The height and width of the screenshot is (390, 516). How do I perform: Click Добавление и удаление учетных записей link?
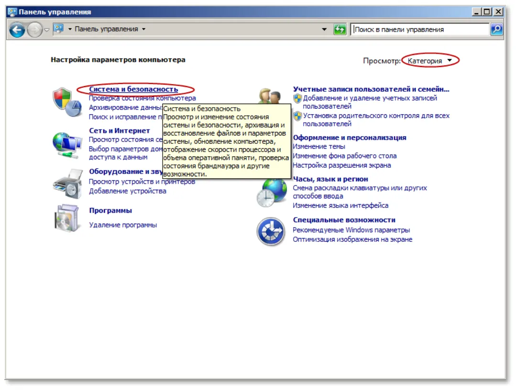(x=370, y=102)
